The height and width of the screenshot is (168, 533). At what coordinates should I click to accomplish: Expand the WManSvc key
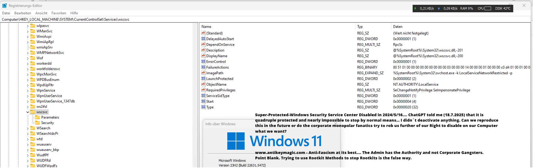(x=28, y=31)
